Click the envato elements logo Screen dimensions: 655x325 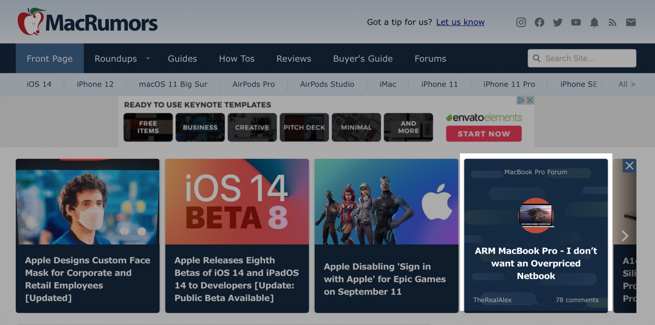[x=484, y=117]
